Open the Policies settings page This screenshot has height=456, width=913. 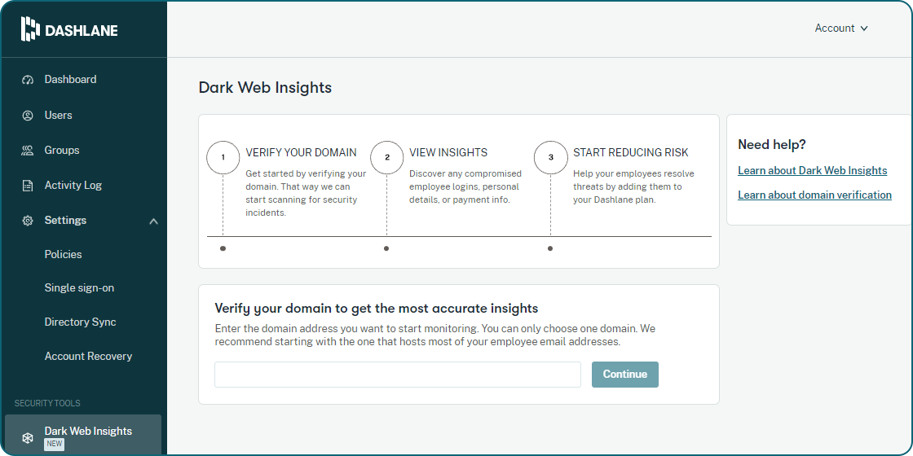[x=64, y=255]
